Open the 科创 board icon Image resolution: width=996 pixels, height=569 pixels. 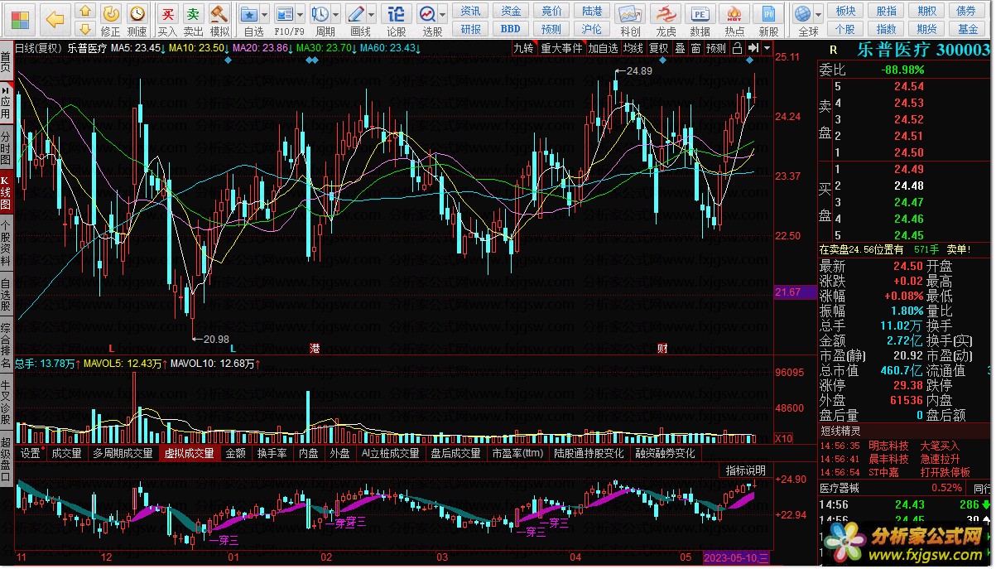(630, 14)
